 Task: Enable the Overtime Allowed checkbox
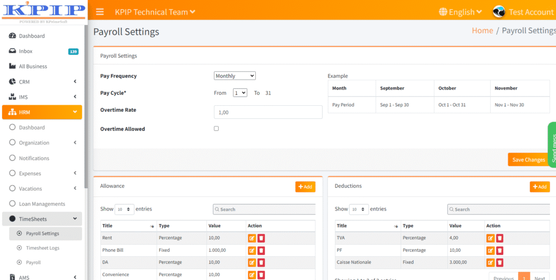[216, 129]
